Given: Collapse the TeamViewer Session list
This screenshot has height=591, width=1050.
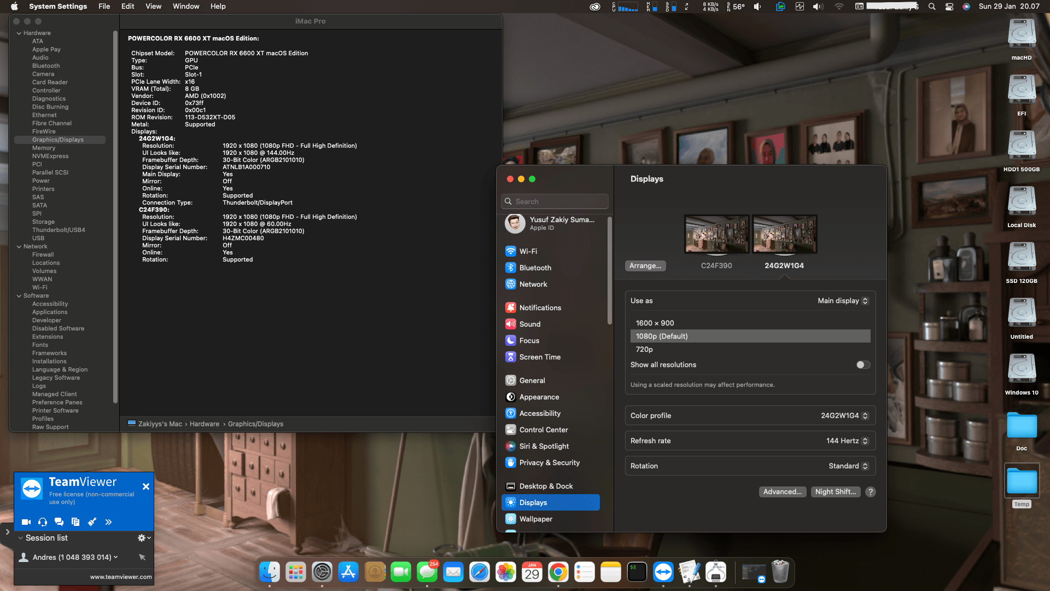Looking at the screenshot, I should 21,538.
